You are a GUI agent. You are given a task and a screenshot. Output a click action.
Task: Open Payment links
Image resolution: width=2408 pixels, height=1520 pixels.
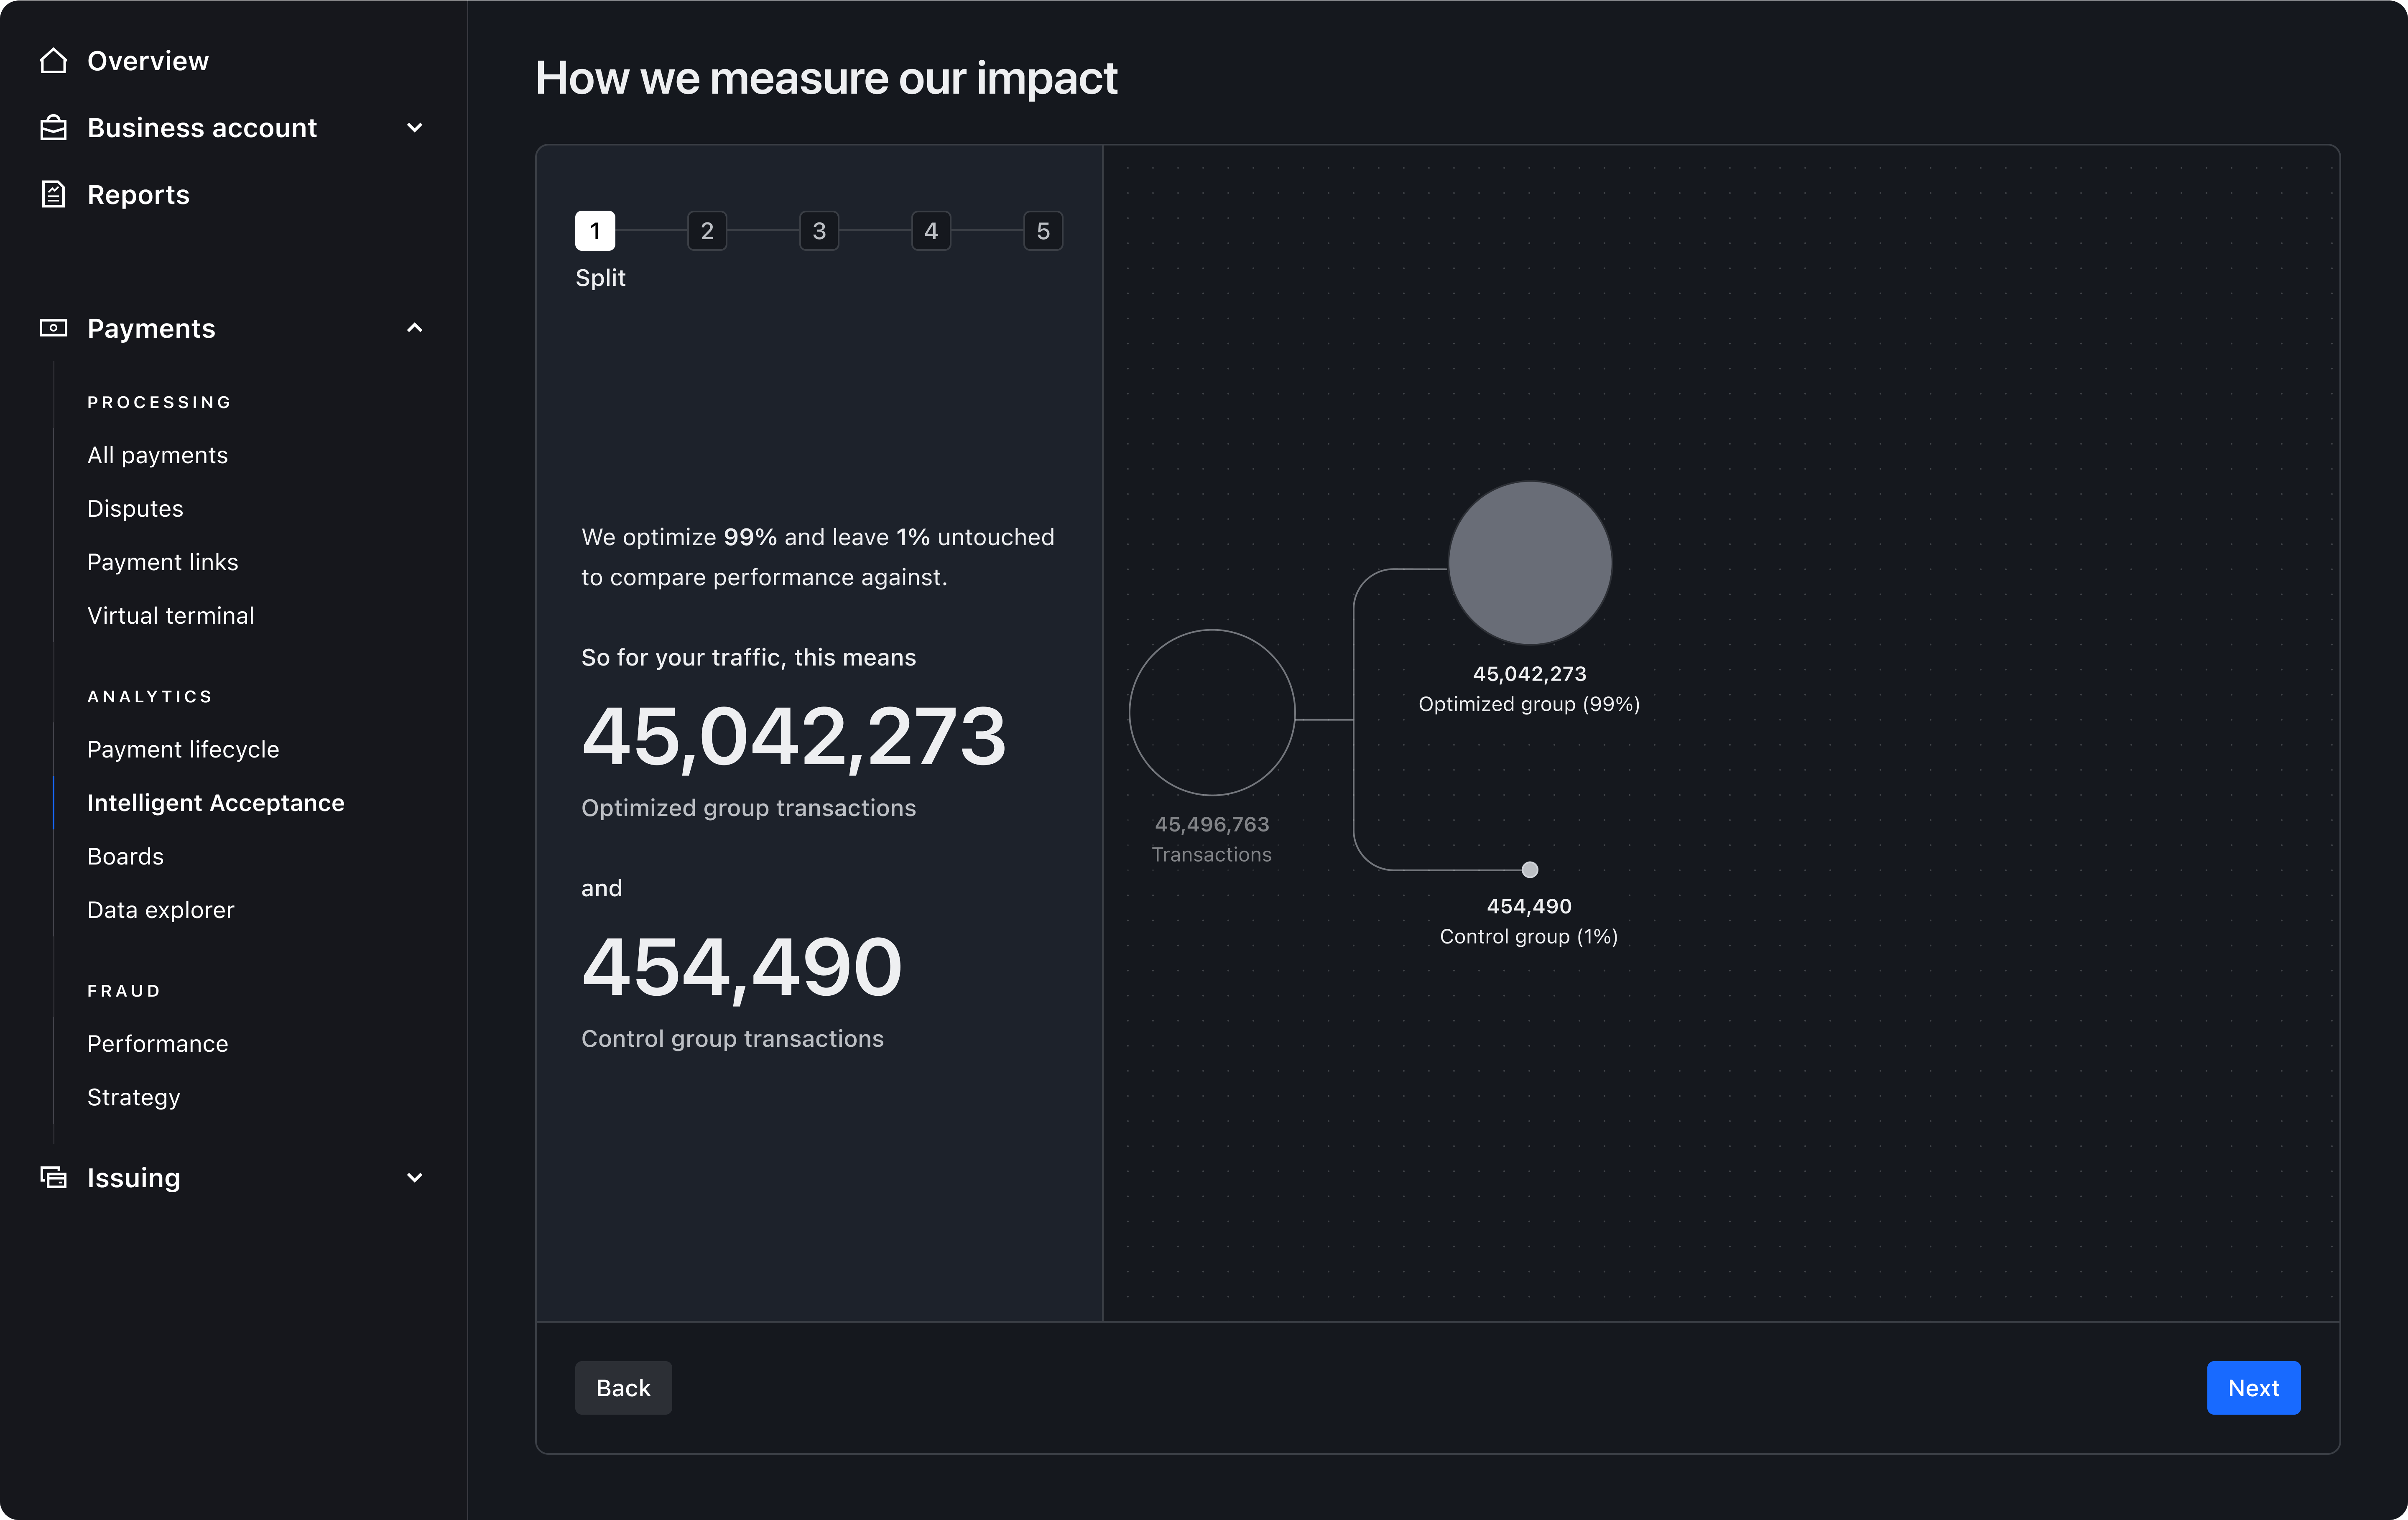point(162,562)
